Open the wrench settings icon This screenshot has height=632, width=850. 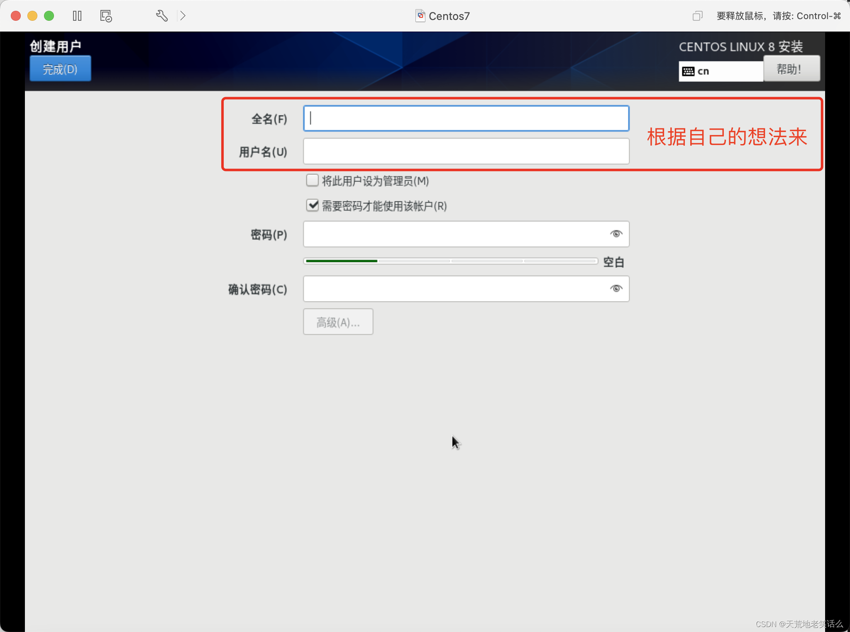pos(161,16)
